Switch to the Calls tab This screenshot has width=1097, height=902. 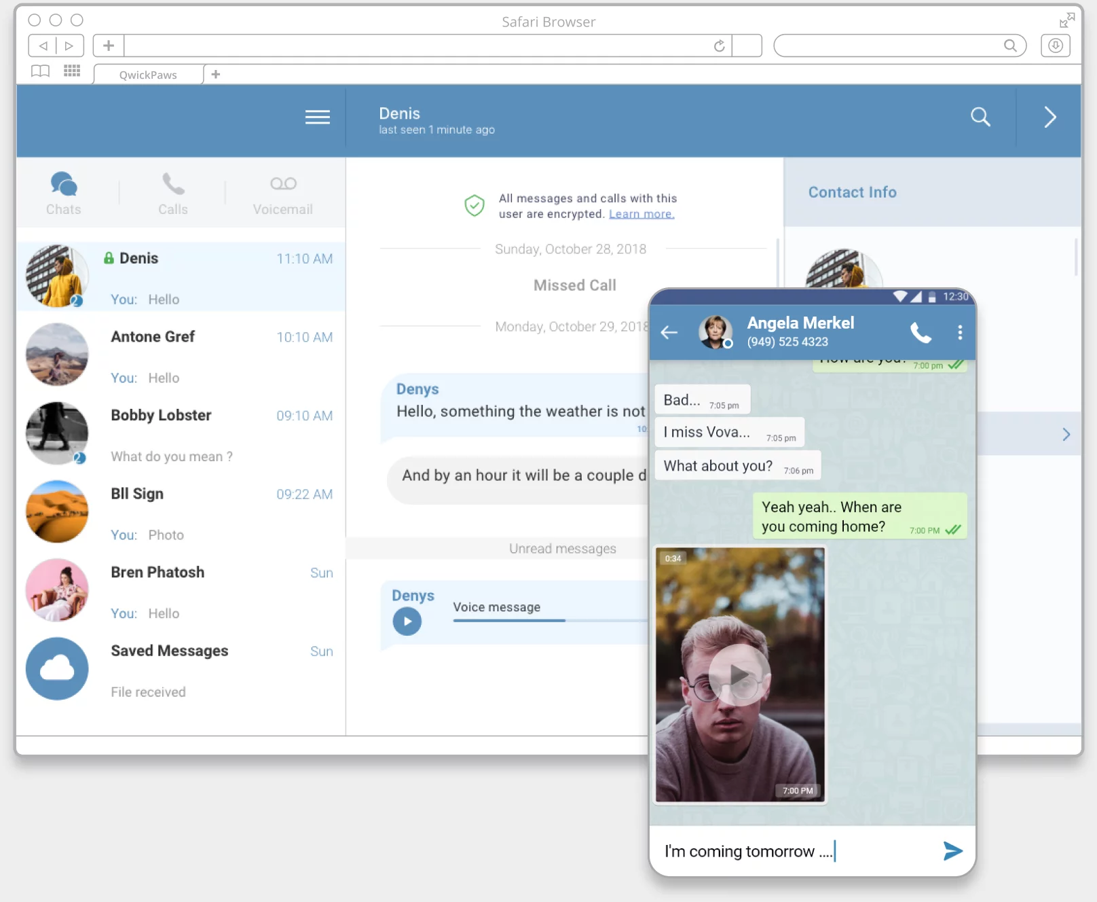tap(173, 194)
